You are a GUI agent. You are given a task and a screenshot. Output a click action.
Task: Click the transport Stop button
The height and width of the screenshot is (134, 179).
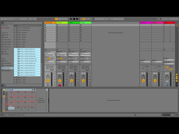[74, 19]
